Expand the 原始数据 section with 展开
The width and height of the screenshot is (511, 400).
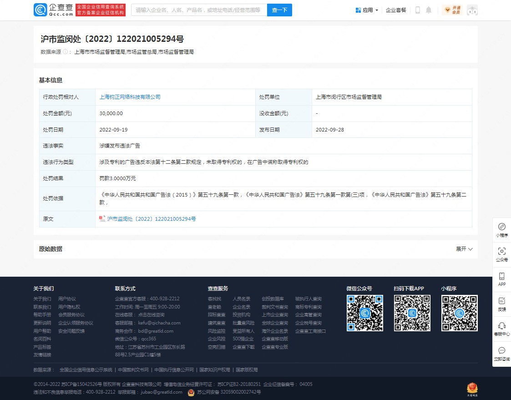click(x=464, y=249)
